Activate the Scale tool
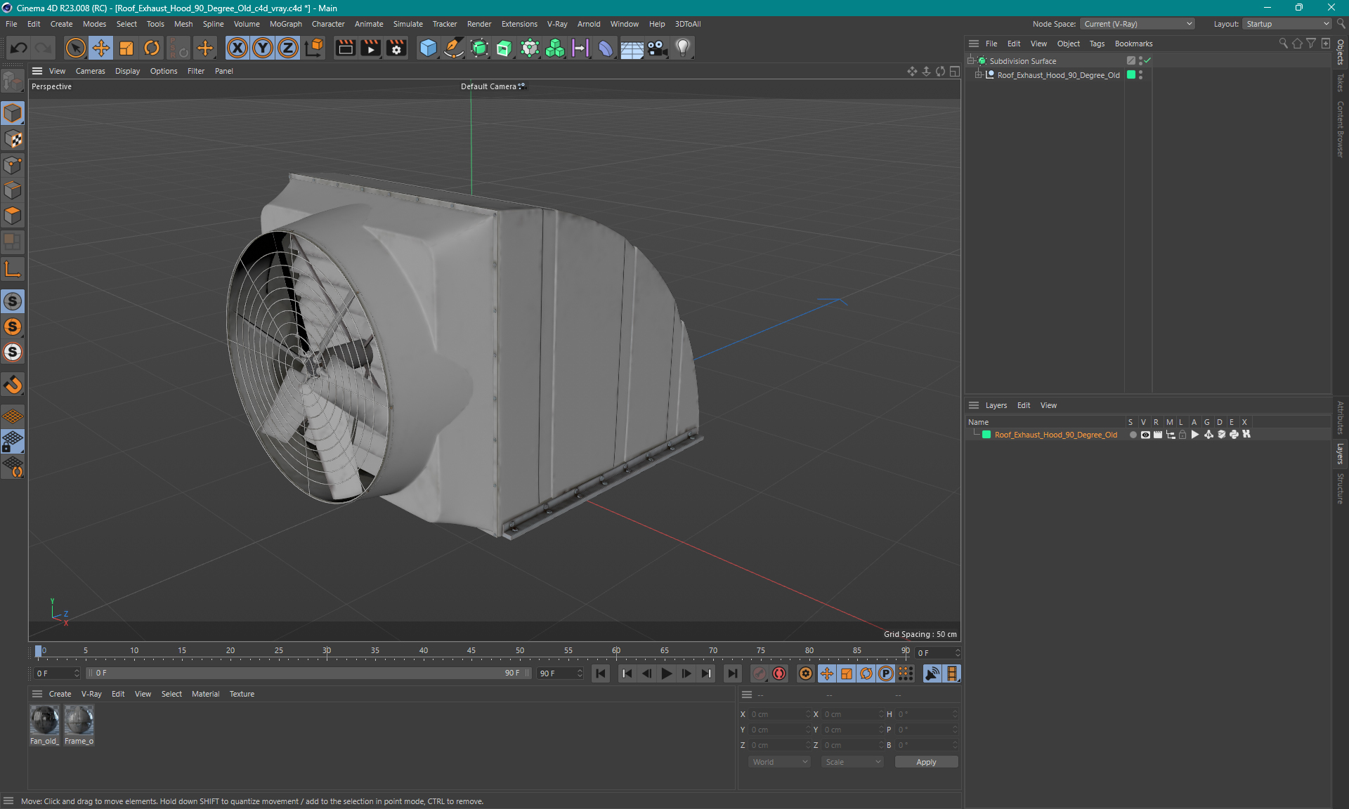The image size is (1349, 809). 126,48
